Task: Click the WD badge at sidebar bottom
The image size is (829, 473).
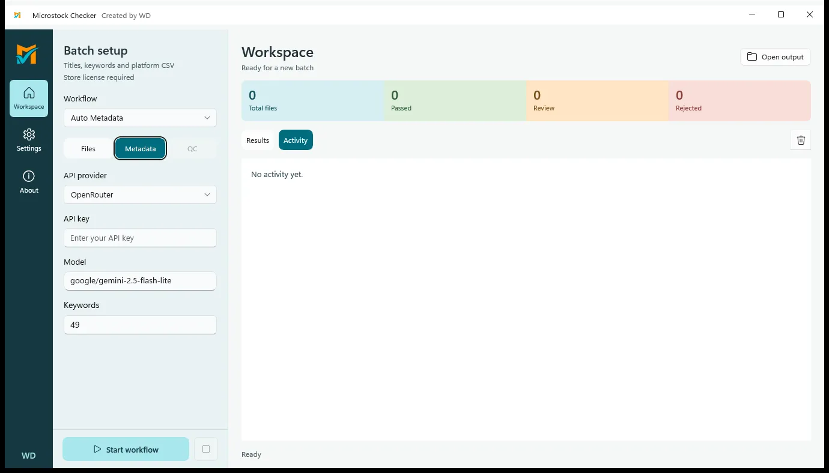Action: (x=28, y=456)
